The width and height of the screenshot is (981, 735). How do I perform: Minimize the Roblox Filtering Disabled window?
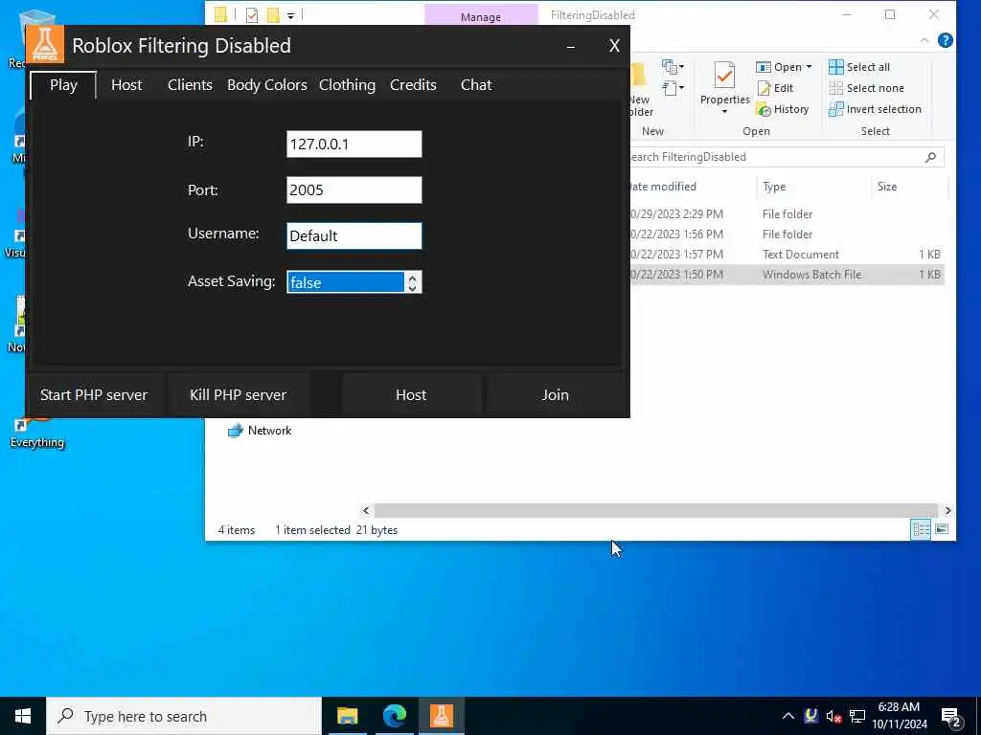coord(571,46)
